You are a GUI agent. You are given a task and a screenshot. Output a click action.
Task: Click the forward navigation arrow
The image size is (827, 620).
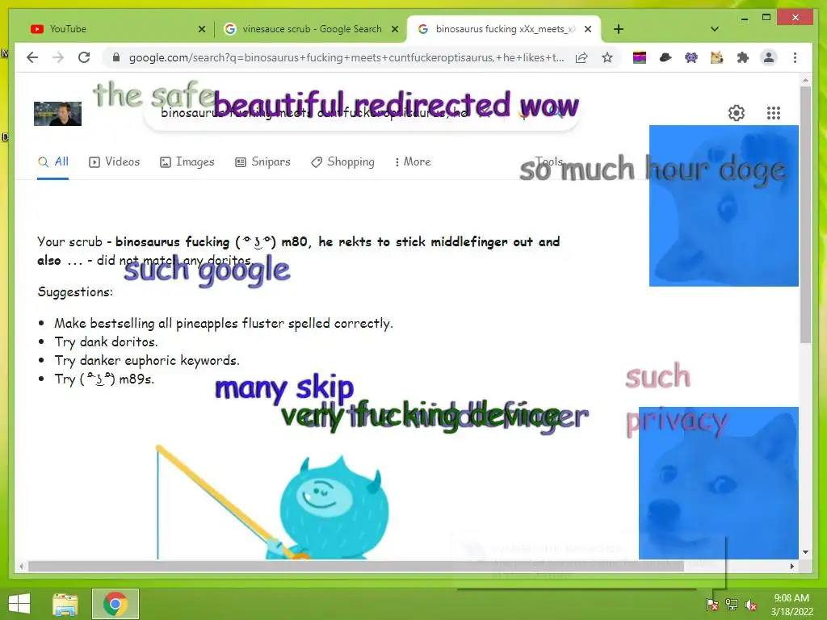pos(58,57)
